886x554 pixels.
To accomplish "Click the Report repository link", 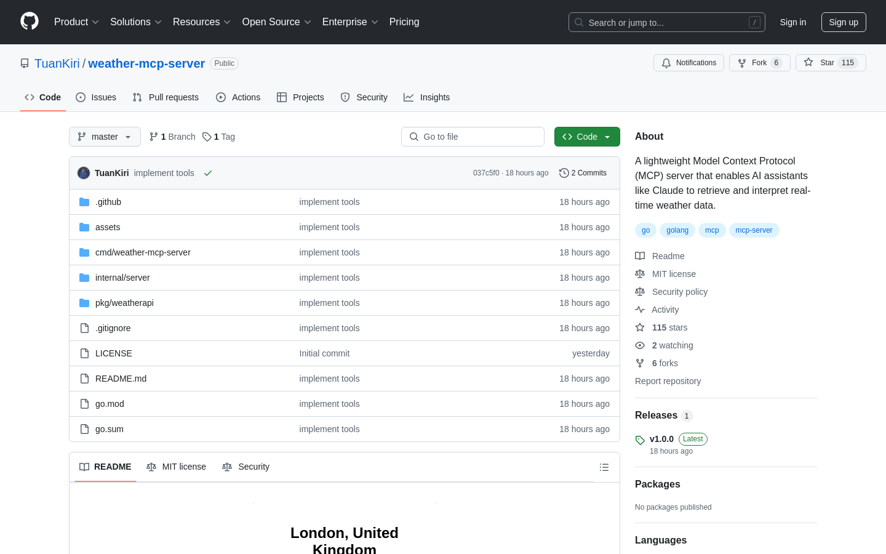I will click(668, 381).
